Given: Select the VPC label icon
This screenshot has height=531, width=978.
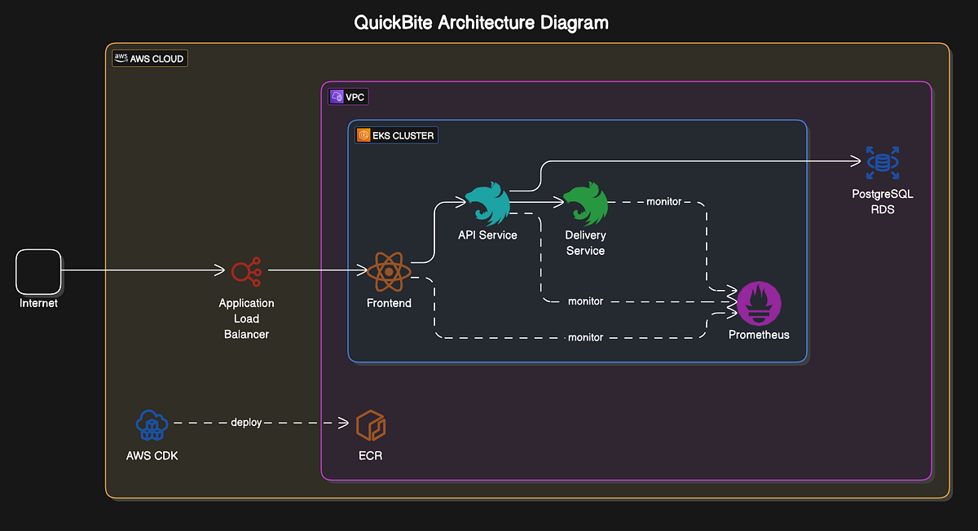Looking at the screenshot, I should click(x=336, y=96).
